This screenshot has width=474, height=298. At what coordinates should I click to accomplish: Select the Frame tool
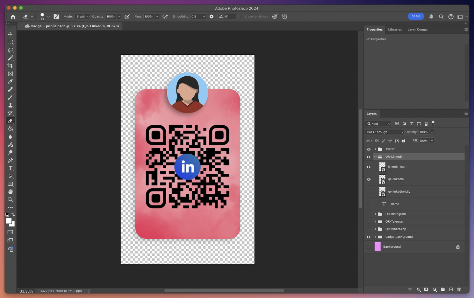[x=10, y=73]
